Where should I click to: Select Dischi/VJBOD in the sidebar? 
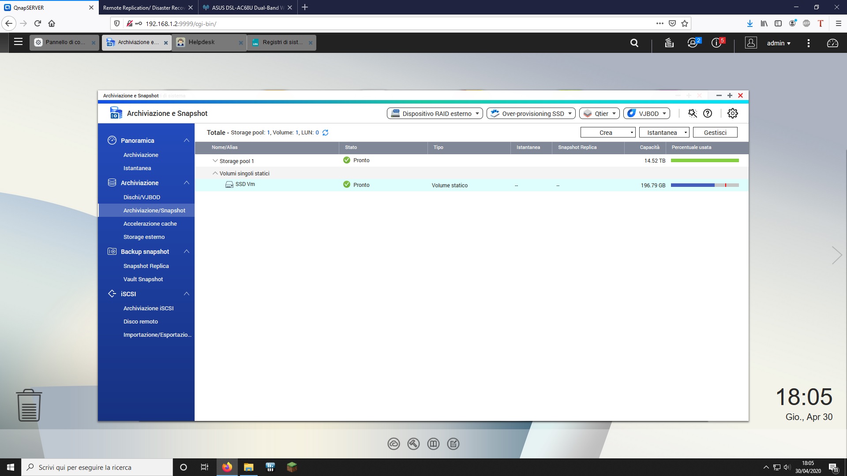click(x=142, y=197)
